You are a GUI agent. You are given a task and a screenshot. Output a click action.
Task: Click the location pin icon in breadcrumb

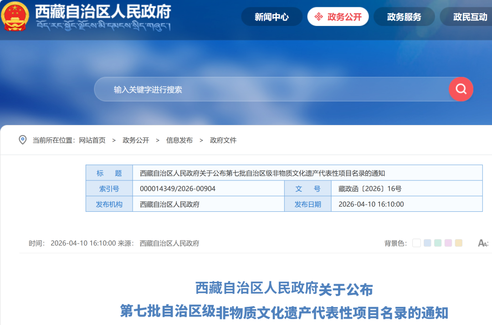22,140
